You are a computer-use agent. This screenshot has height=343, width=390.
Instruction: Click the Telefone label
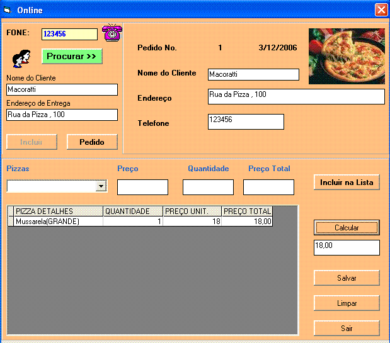coord(154,123)
